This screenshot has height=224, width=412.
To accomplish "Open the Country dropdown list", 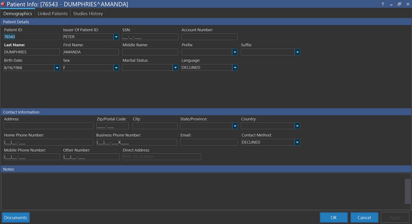I will pyautogui.click(x=297, y=126).
